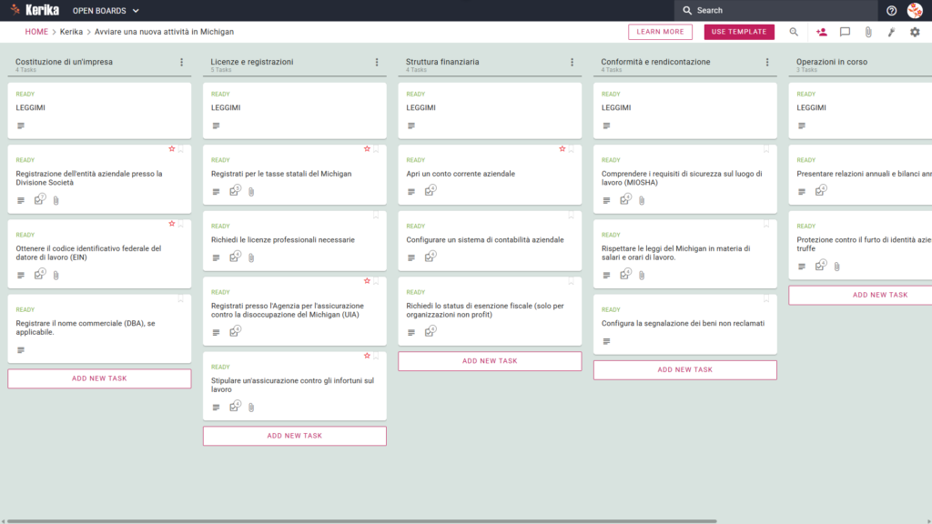
Task: Add new task in Struttura finanziaria column
Action: (x=490, y=361)
